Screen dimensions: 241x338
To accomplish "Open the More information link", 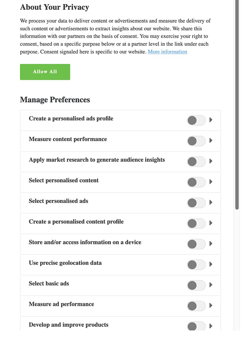I will [x=167, y=52].
